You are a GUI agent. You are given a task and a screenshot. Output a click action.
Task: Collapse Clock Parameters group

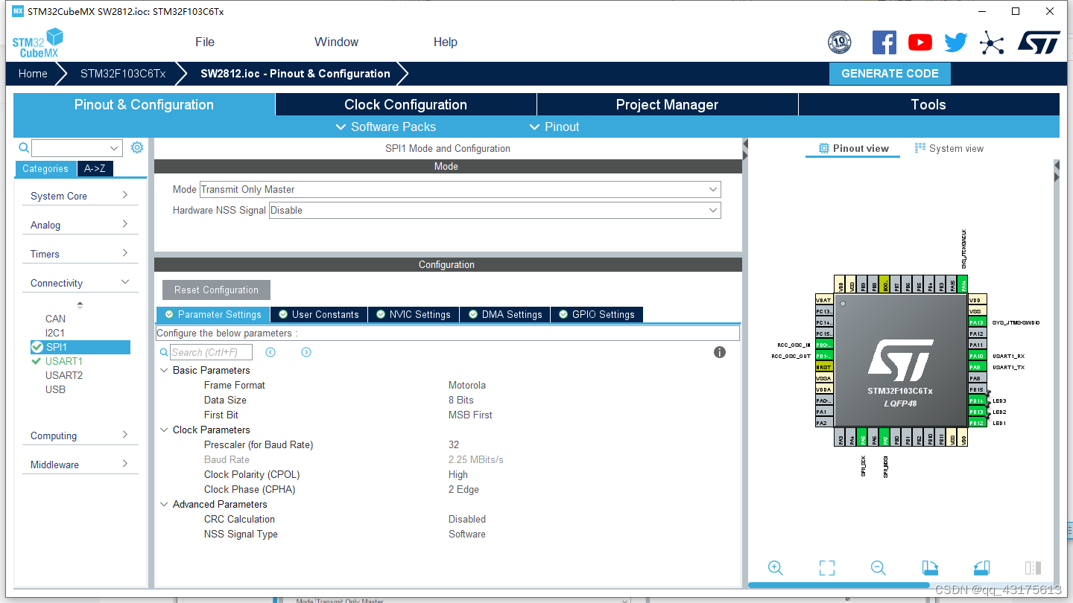pos(164,430)
